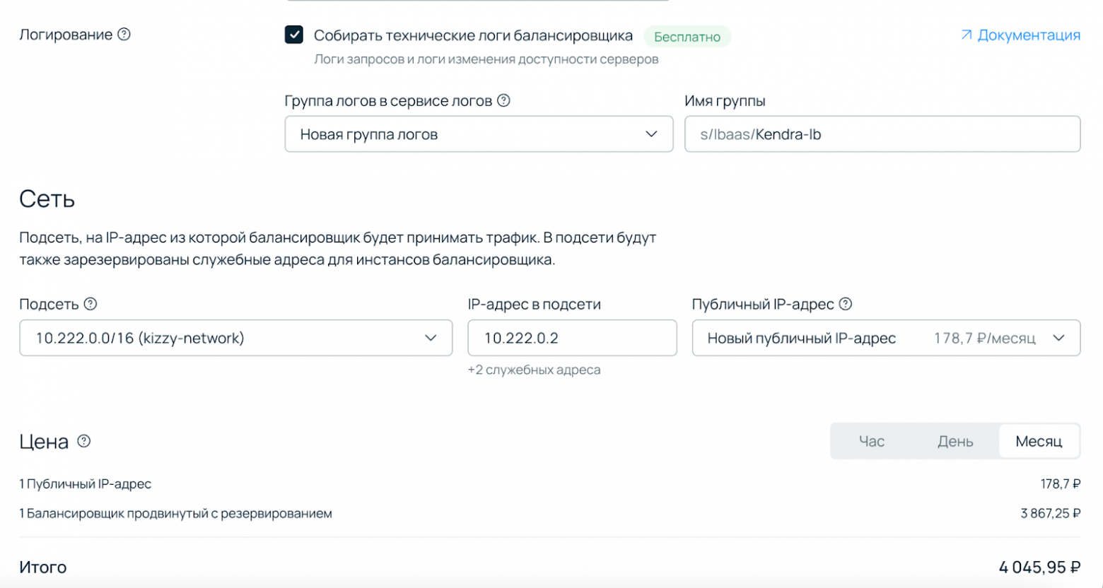The image size is (1103, 588).
Task: Click help icon beside Группа логов в сервисе логов
Action: coord(503,101)
